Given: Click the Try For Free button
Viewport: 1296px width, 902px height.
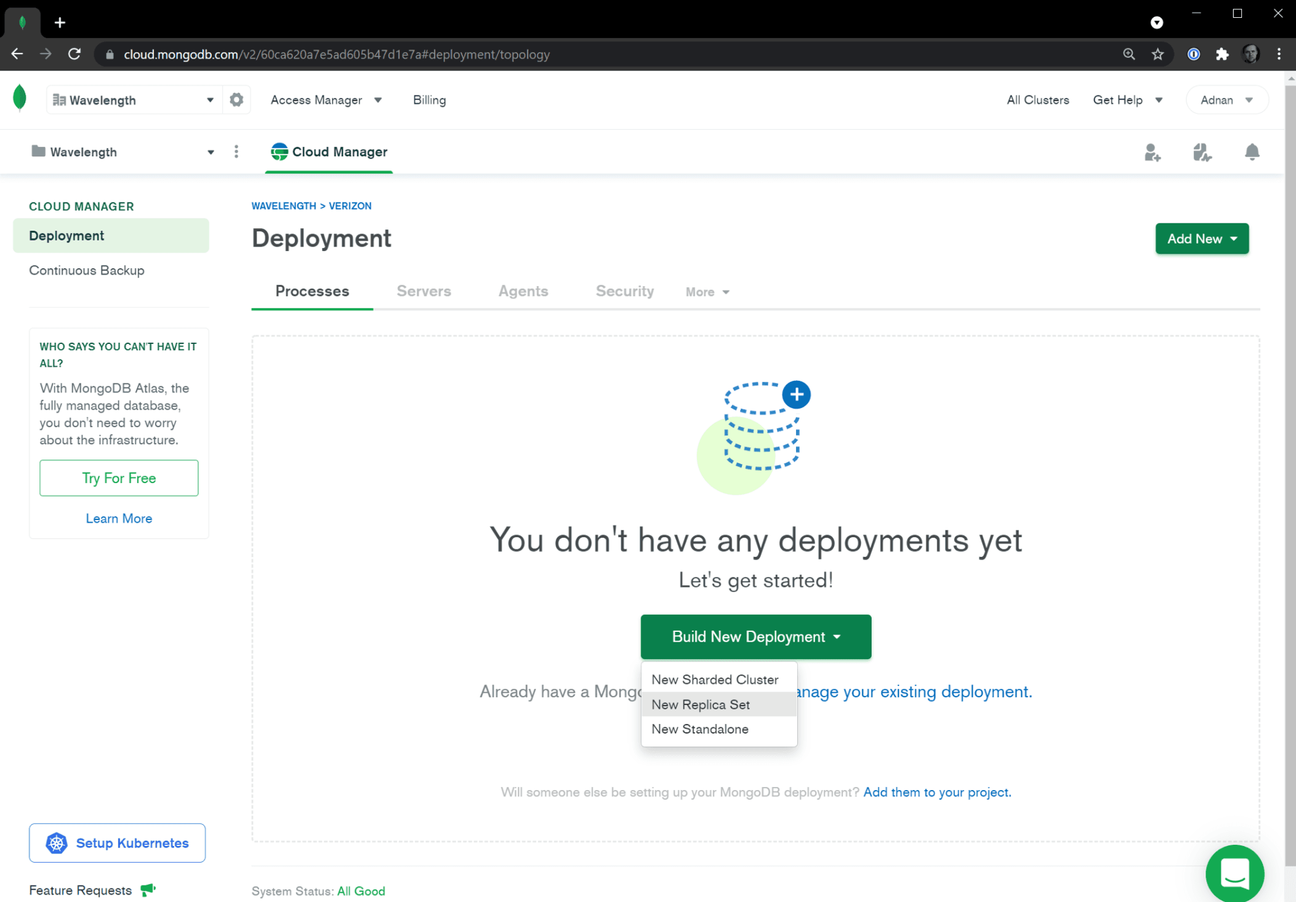Looking at the screenshot, I should coord(119,478).
